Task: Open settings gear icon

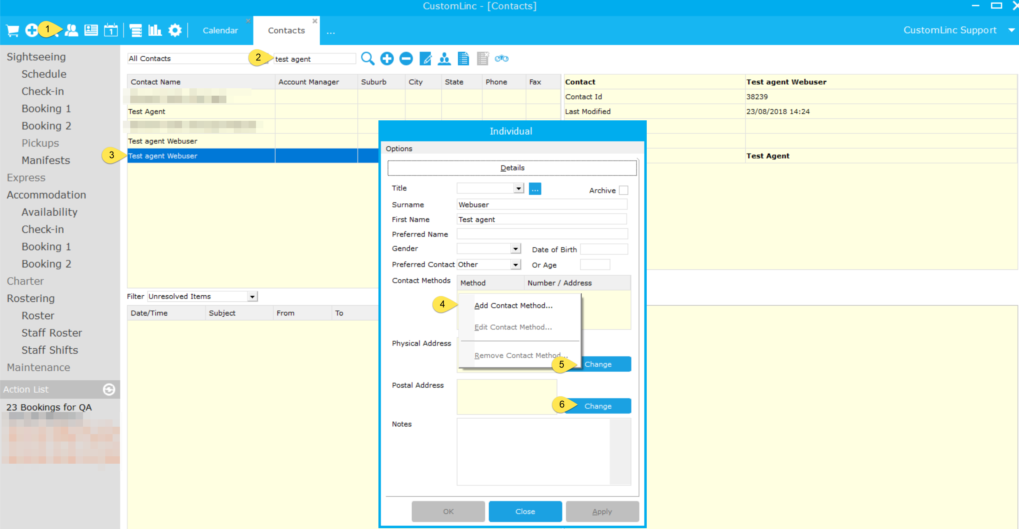Action: (175, 30)
